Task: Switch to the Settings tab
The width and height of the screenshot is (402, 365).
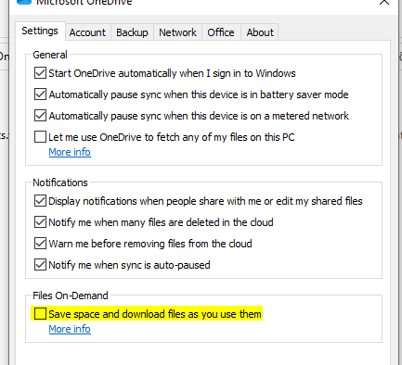Action: 40,31
